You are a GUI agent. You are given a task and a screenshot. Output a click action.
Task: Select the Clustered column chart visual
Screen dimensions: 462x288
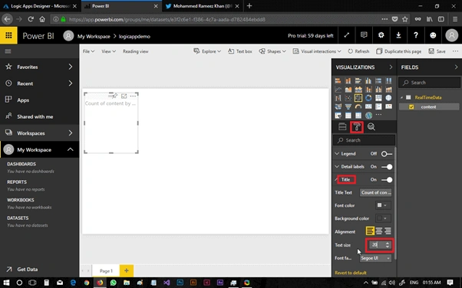[368, 80]
